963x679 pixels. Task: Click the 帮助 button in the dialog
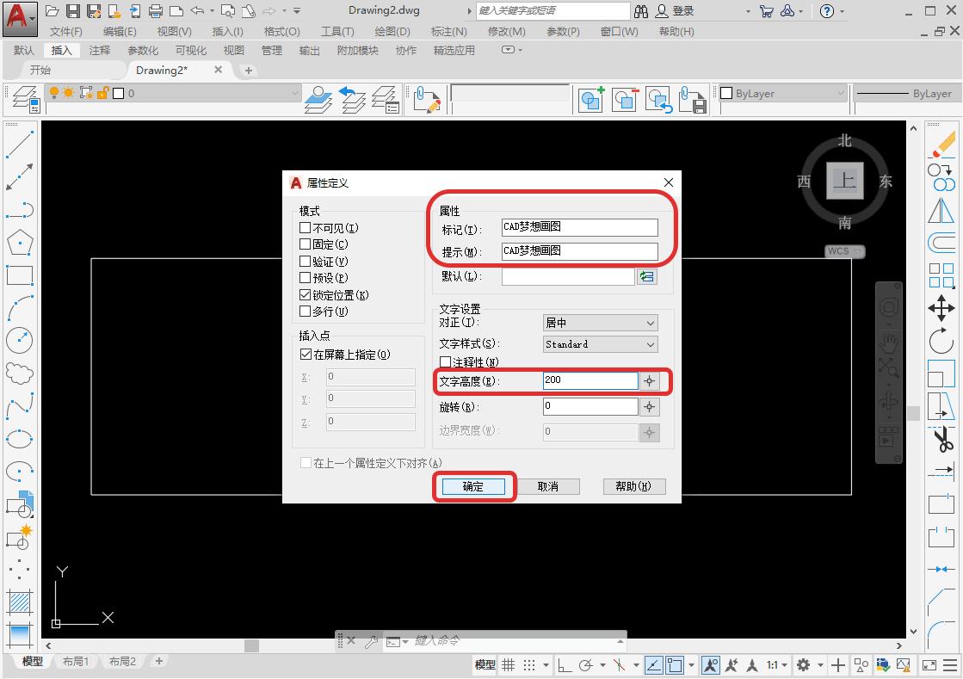[634, 485]
